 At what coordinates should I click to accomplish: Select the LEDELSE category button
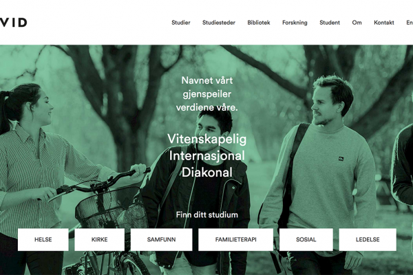(x=368, y=239)
